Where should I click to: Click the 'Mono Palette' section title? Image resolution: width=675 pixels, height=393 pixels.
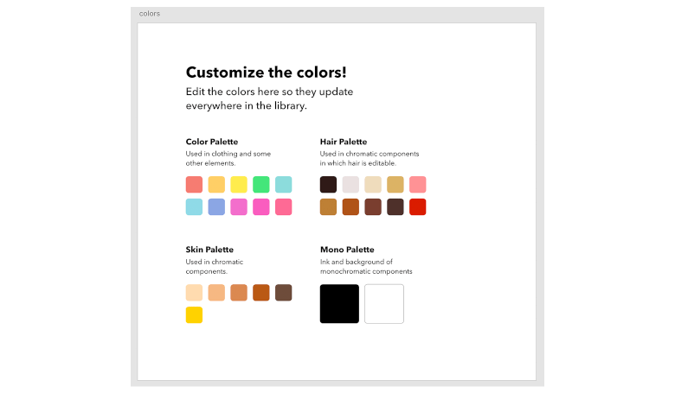click(x=347, y=250)
